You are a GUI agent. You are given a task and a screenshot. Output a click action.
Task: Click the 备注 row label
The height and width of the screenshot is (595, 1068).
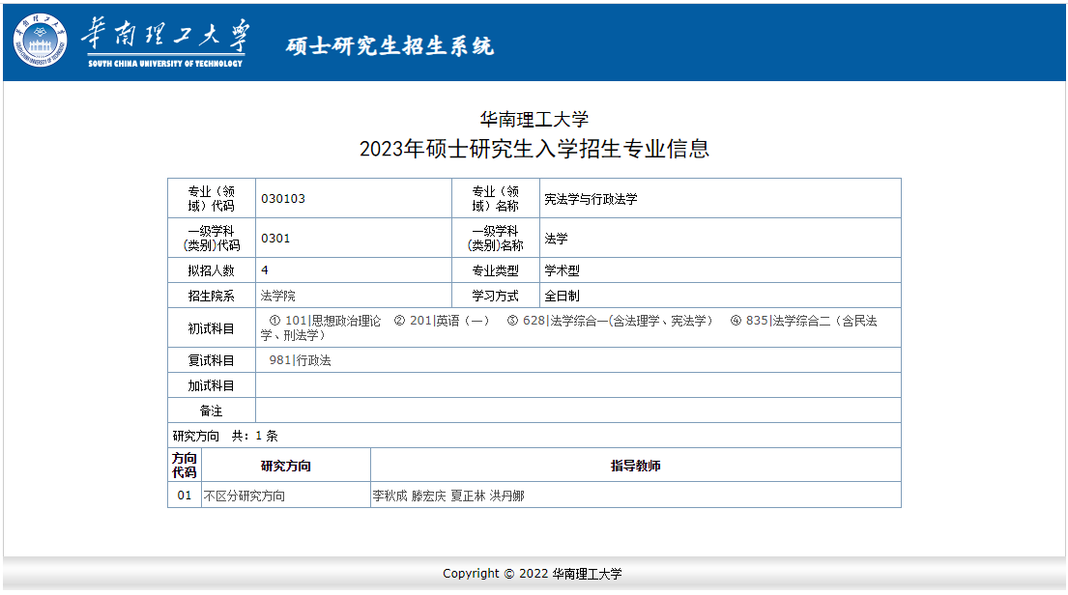(211, 411)
